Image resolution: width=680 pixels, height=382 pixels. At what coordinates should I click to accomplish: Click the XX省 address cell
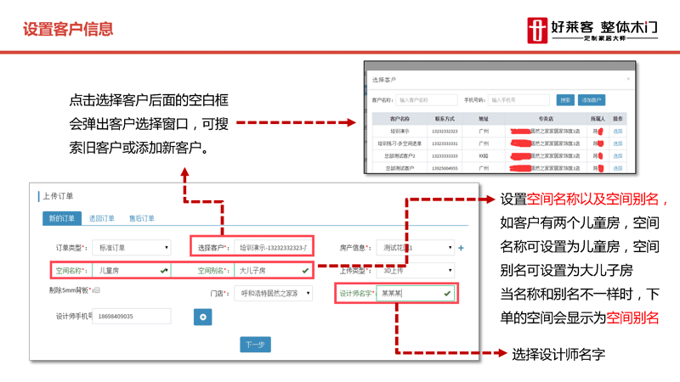tap(483, 156)
